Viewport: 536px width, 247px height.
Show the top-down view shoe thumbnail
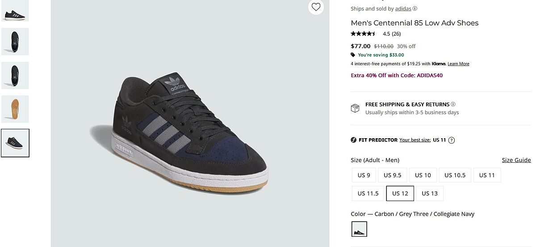point(15,42)
